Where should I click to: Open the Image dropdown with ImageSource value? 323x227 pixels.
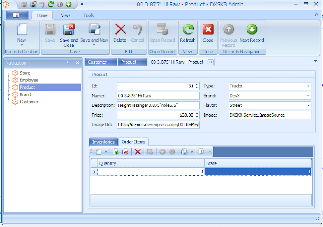pyautogui.click(x=308, y=115)
